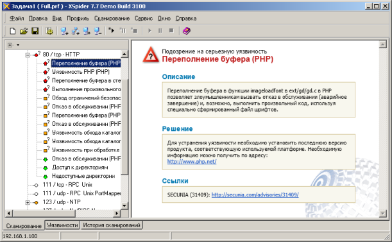This screenshot has width=392, height=242.
Task: Select Обход ограничений безопас... tree row
Action: click(x=86, y=98)
